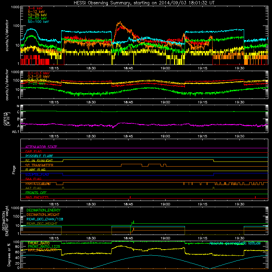This screenshot has height=272, width=272.
Task: Click '19:00' tick under the Flags panel
Action: pos(165,204)
